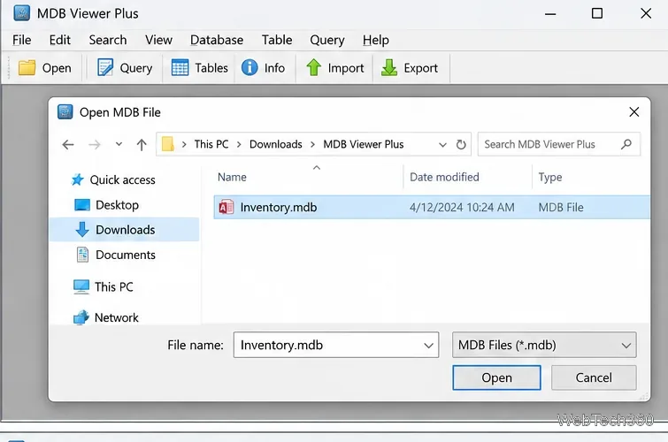Select the MDB File type cell

tap(561, 208)
